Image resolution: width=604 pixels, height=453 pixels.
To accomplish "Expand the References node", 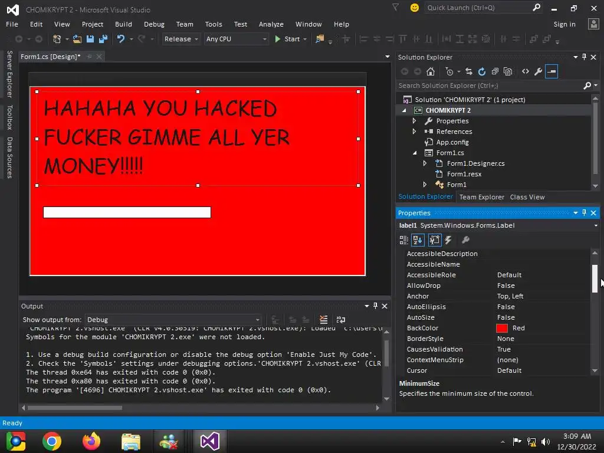I will tap(414, 132).
